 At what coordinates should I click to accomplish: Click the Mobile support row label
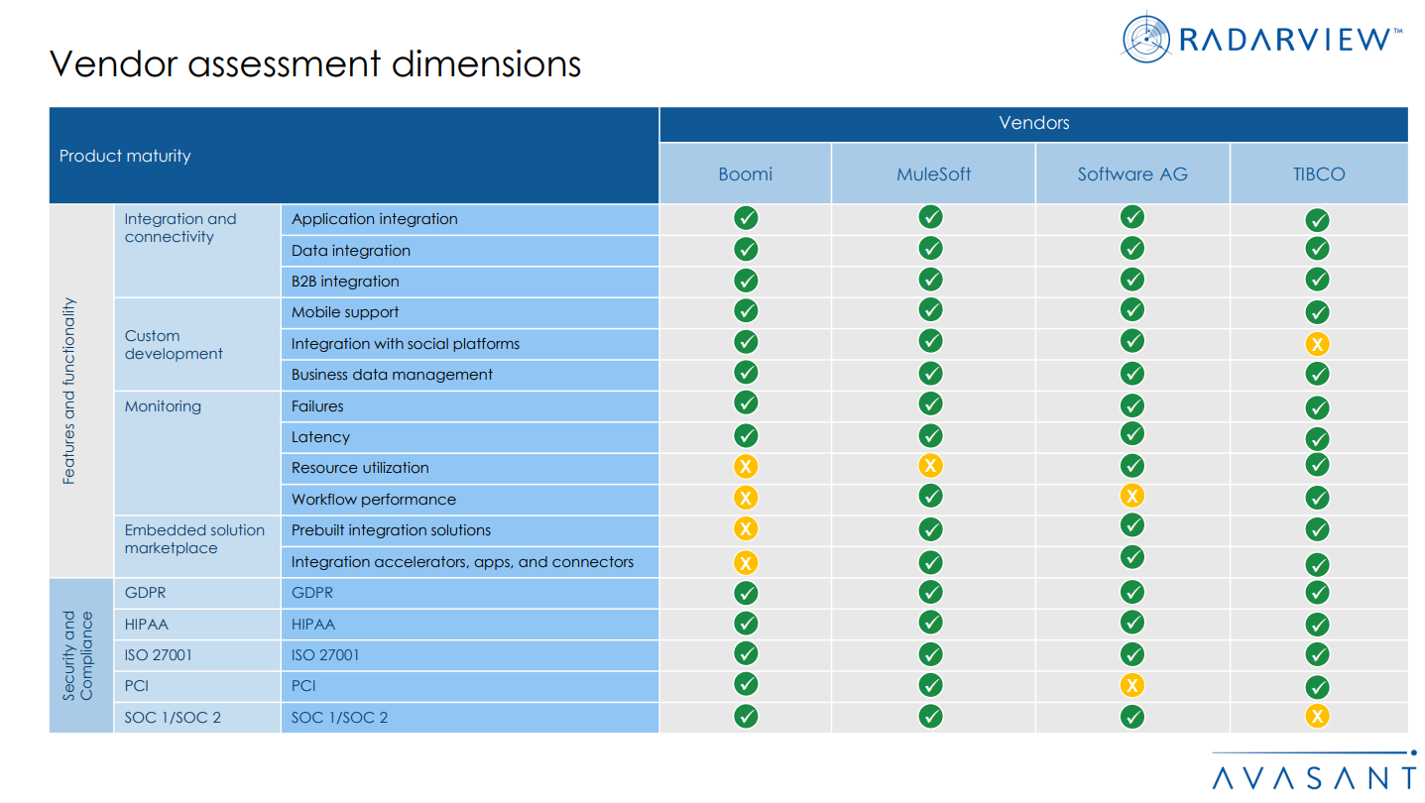point(345,312)
